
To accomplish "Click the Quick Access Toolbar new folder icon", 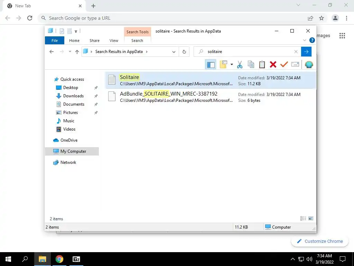I will (x=69, y=31).
